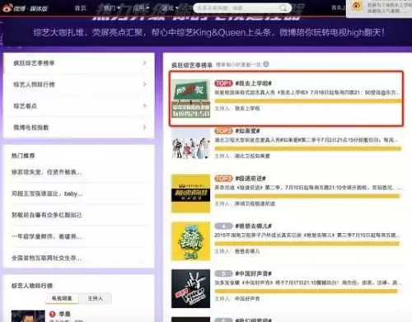Open host link 中国好声音
Image resolution: width=412 pixels, height=322 pixels.
point(247,299)
